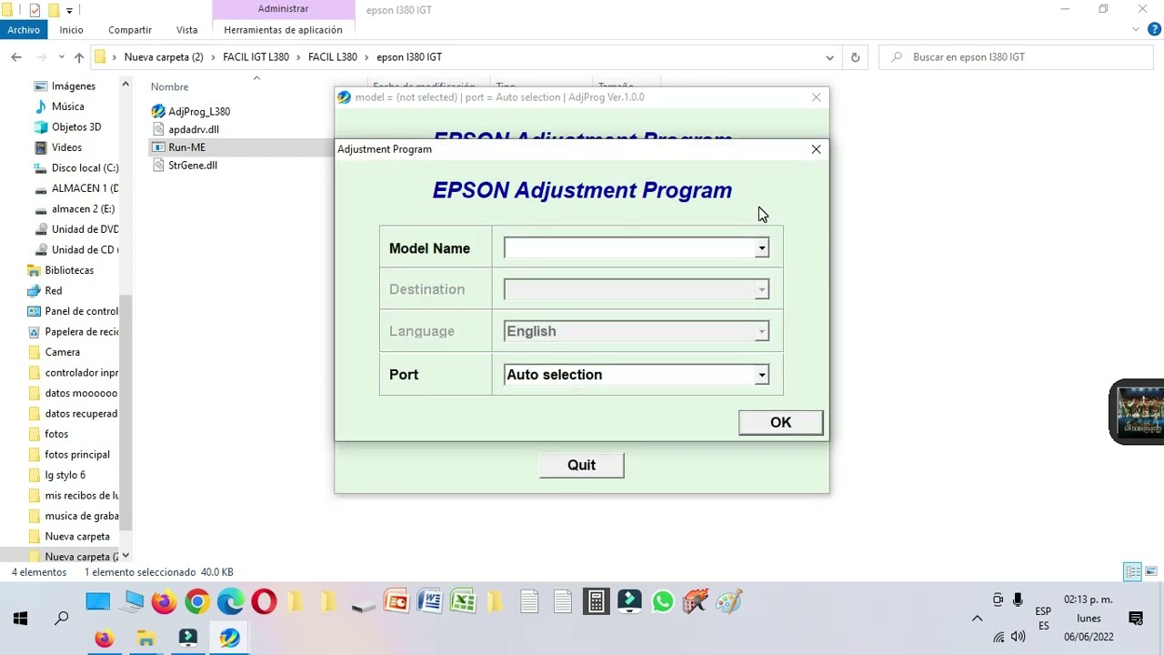Launch Google Chrome from taskbar

click(x=197, y=601)
